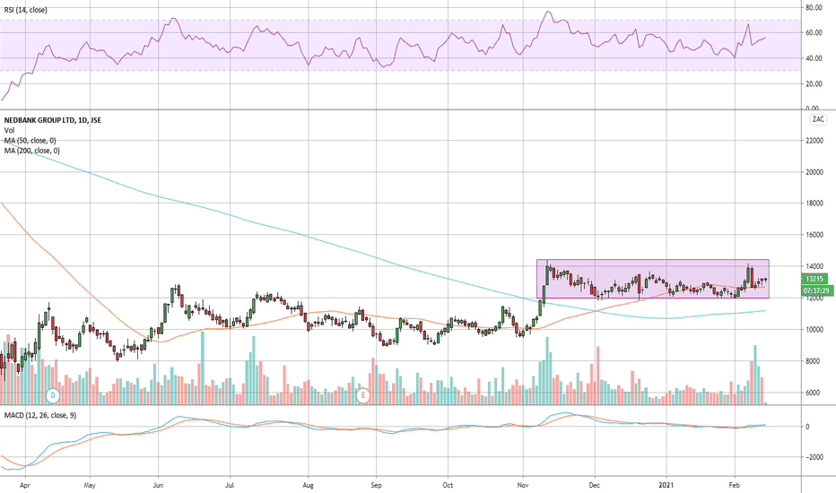Click the 80.00 RSI axis label
836x493 pixels.
click(814, 8)
